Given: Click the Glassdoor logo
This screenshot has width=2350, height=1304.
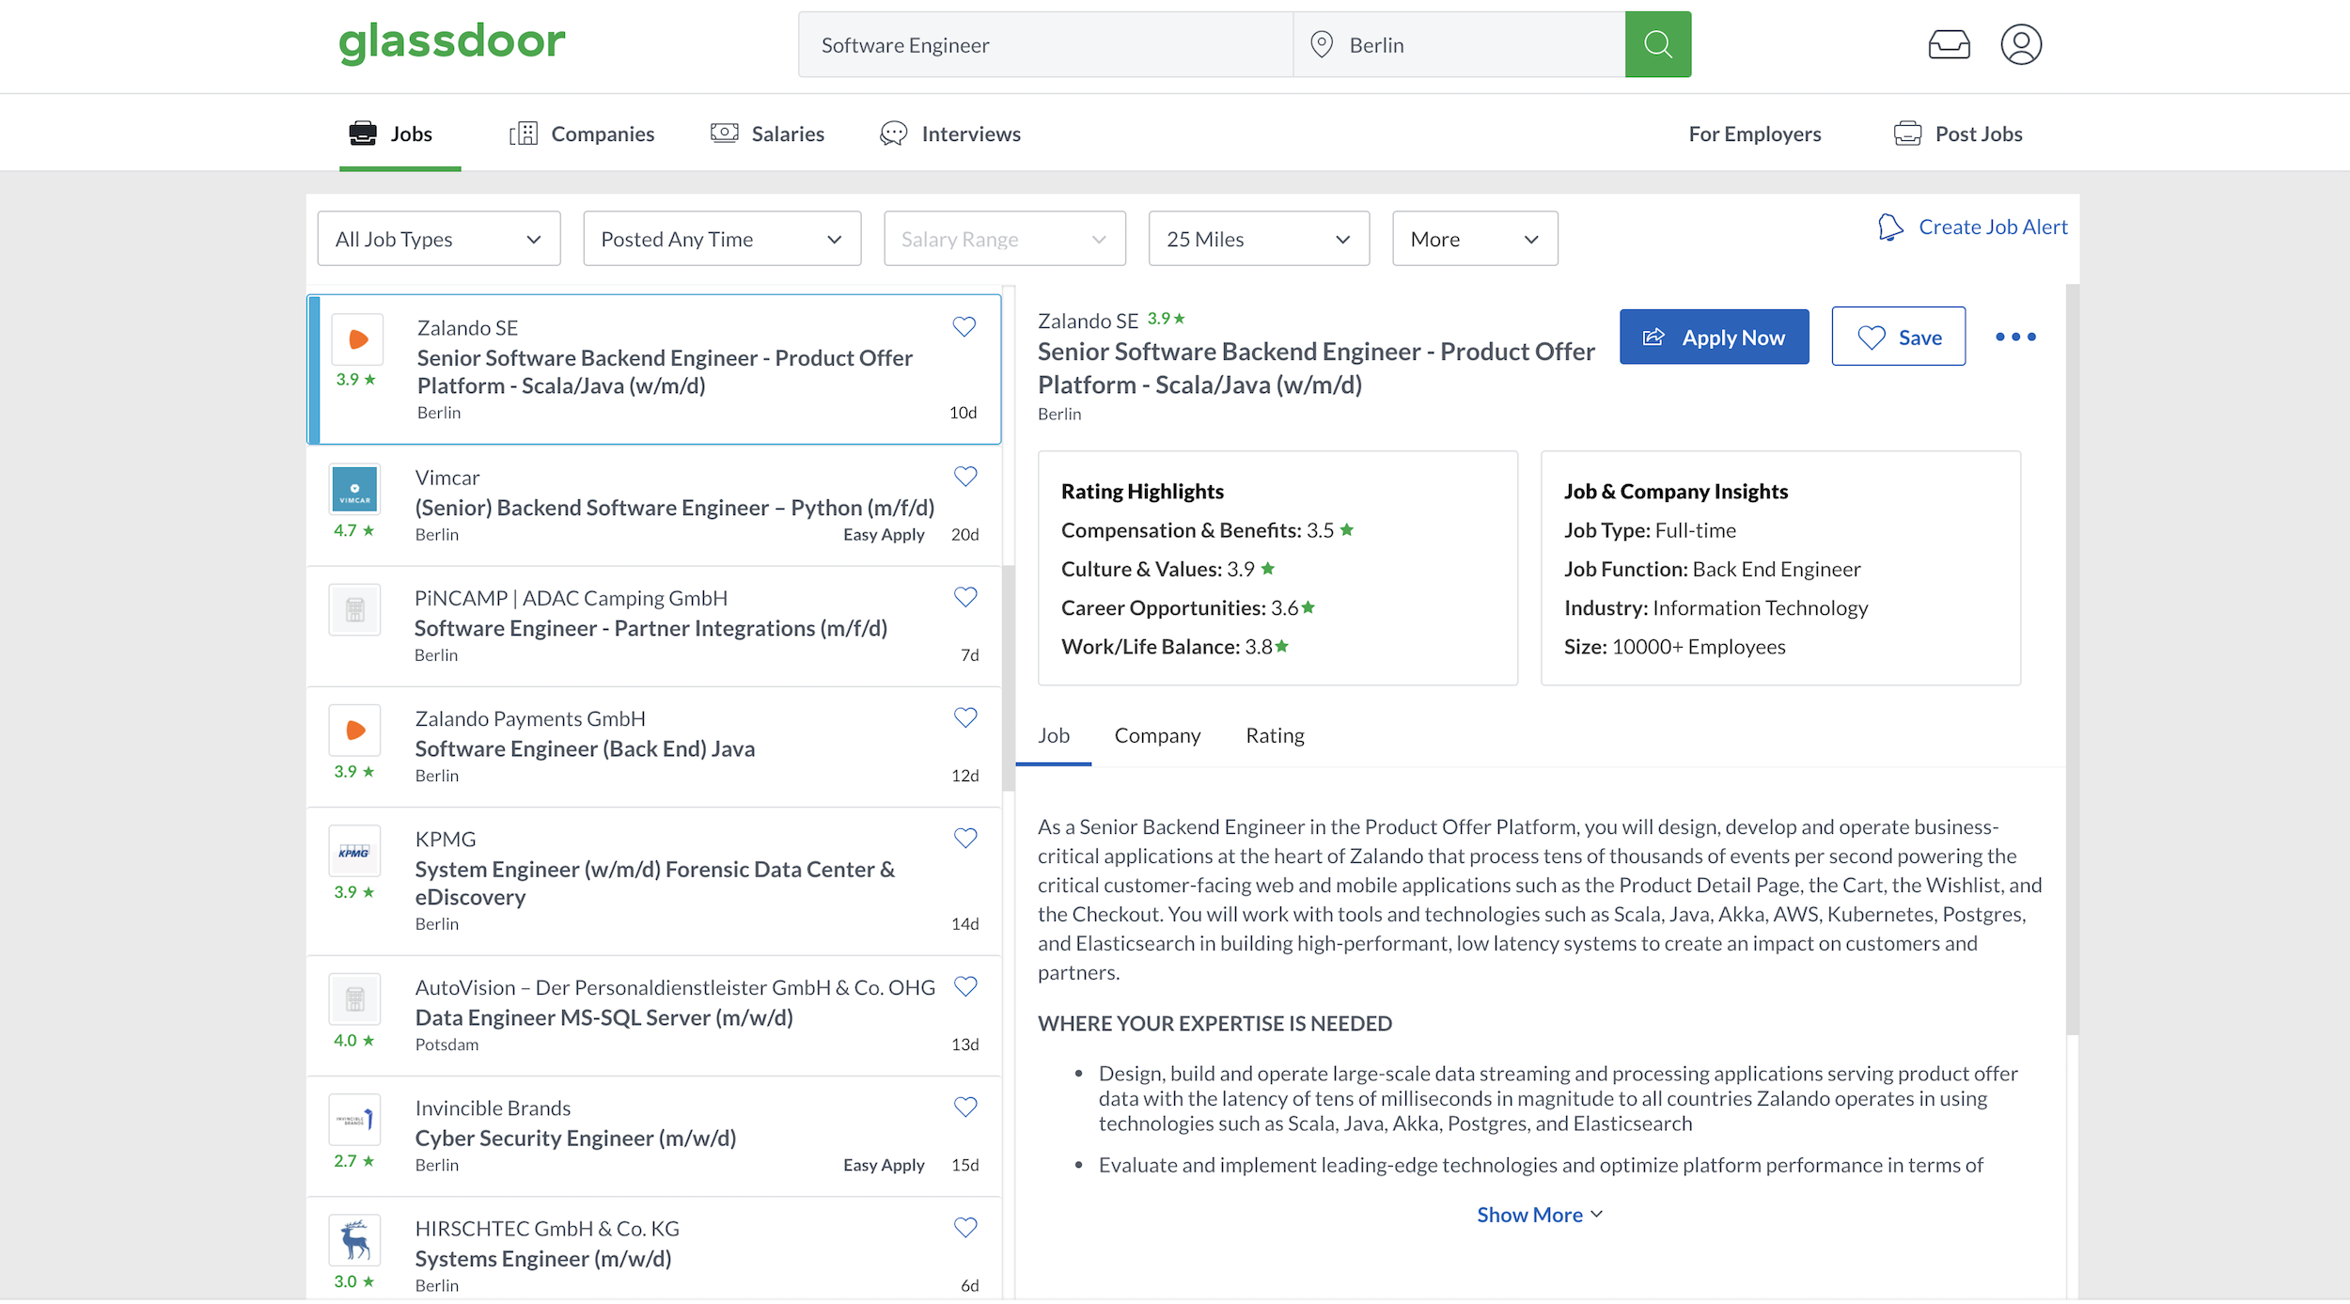Looking at the screenshot, I should pyautogui.click(x=452, y=42).
